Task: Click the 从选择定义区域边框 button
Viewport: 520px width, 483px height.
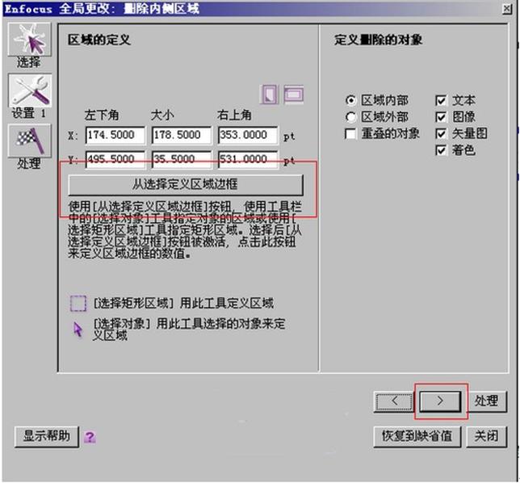Action: [x=186, y=185]
